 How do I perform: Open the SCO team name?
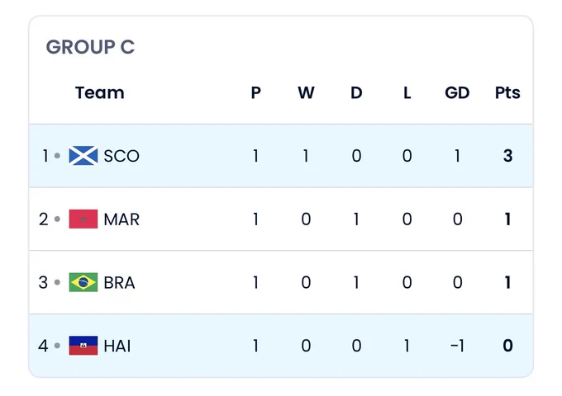coord(121,156)
